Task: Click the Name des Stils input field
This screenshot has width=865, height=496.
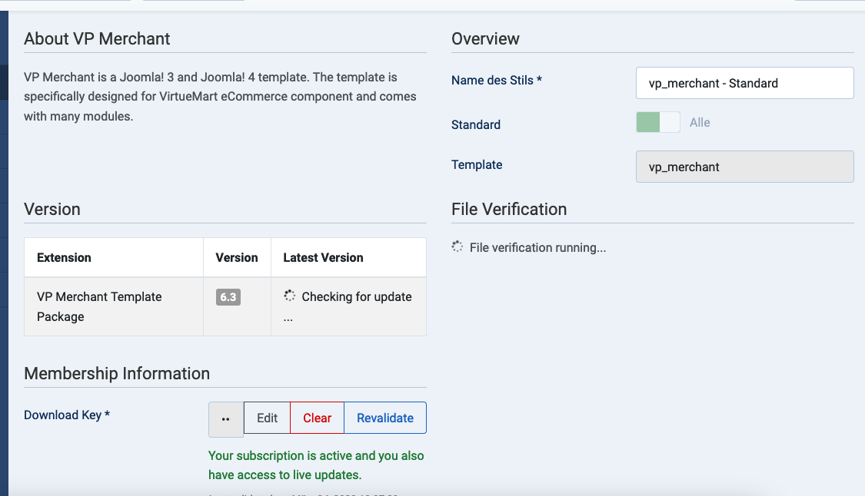Action: (x=744, y=83)
